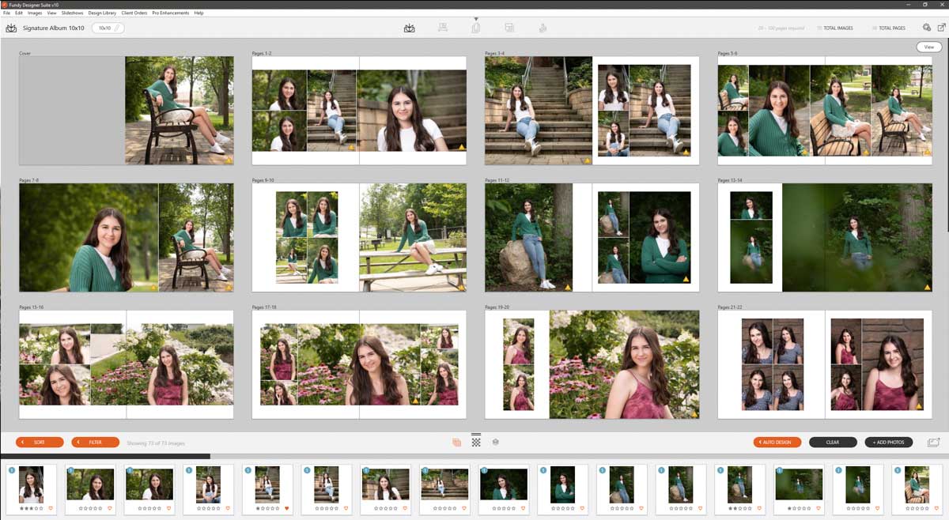Click the image well horizontal scrollbar
949x520 pixels.
point(105,456)
